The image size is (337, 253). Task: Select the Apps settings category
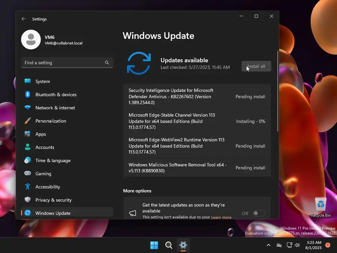[67, 134]
